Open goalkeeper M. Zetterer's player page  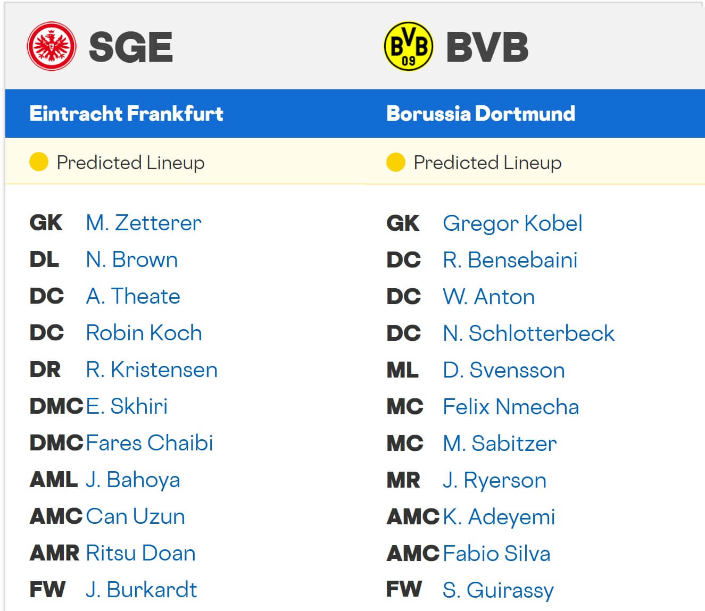pos(144,223)
